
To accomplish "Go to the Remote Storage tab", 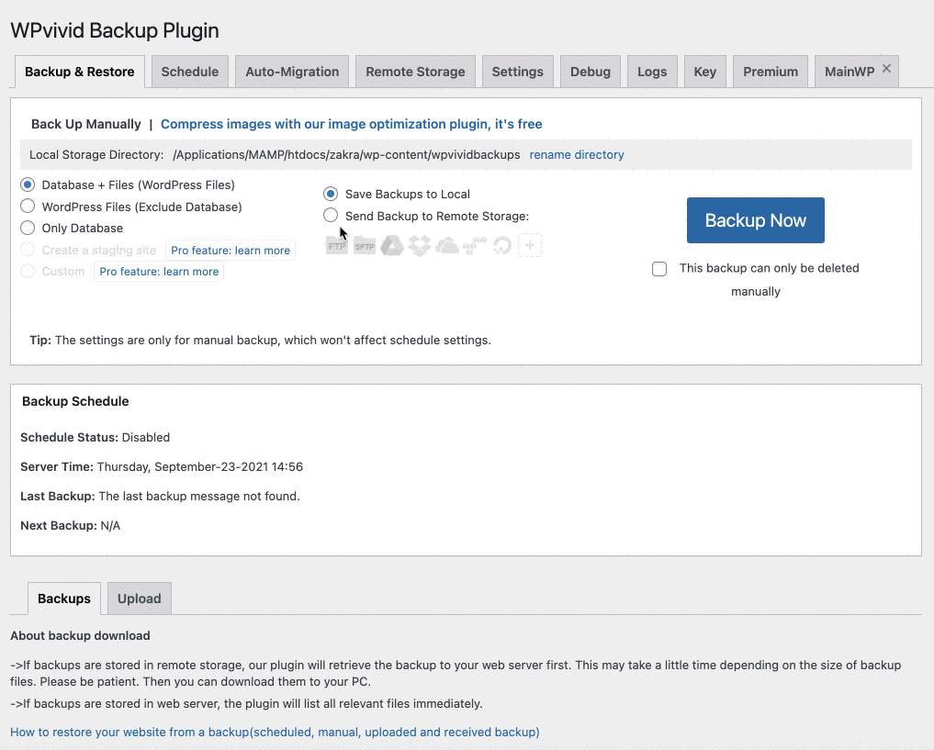I will pos(415,72).
